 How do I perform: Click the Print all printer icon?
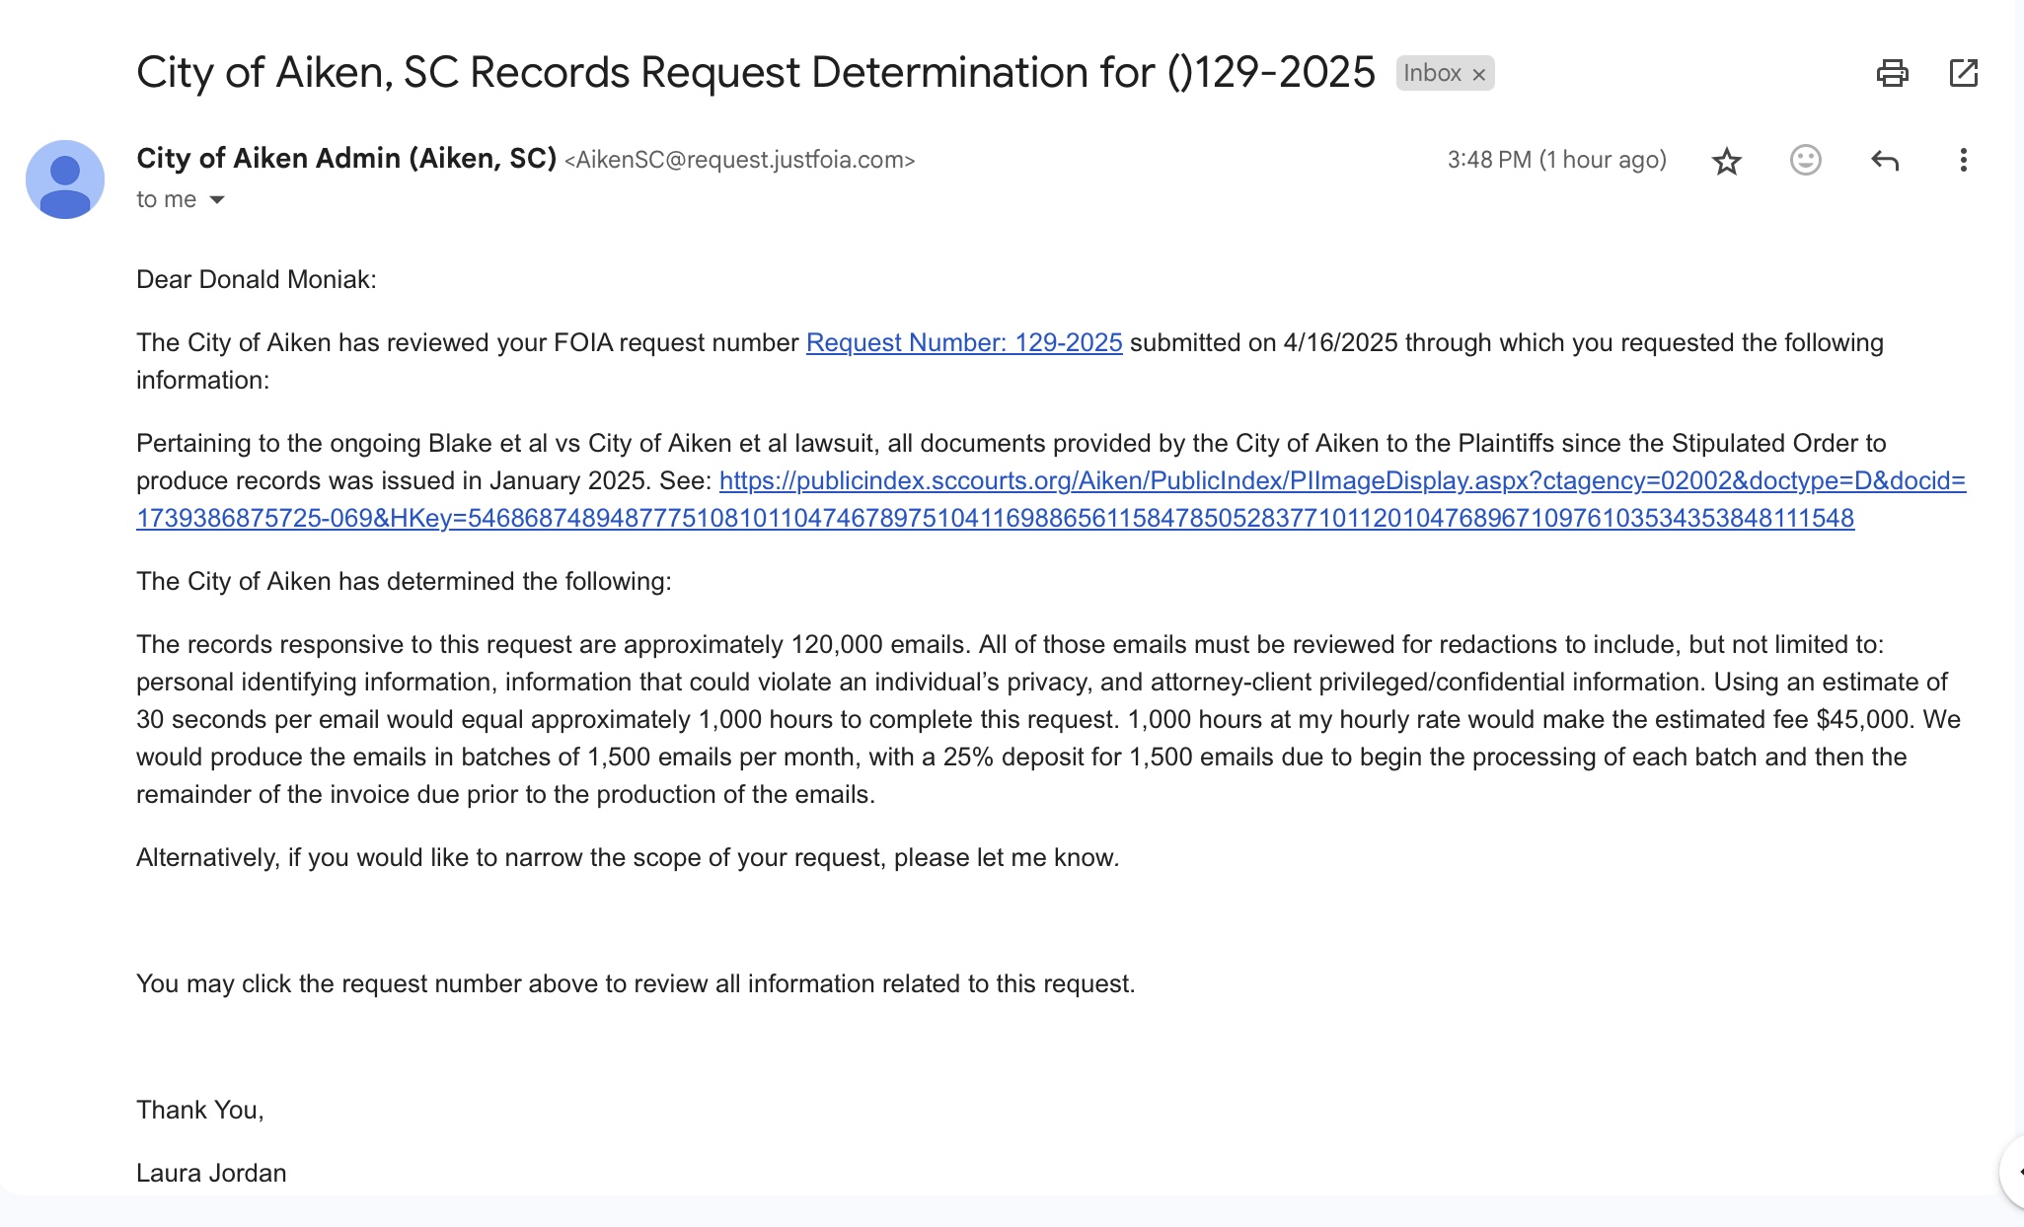tap(1892, 73)
